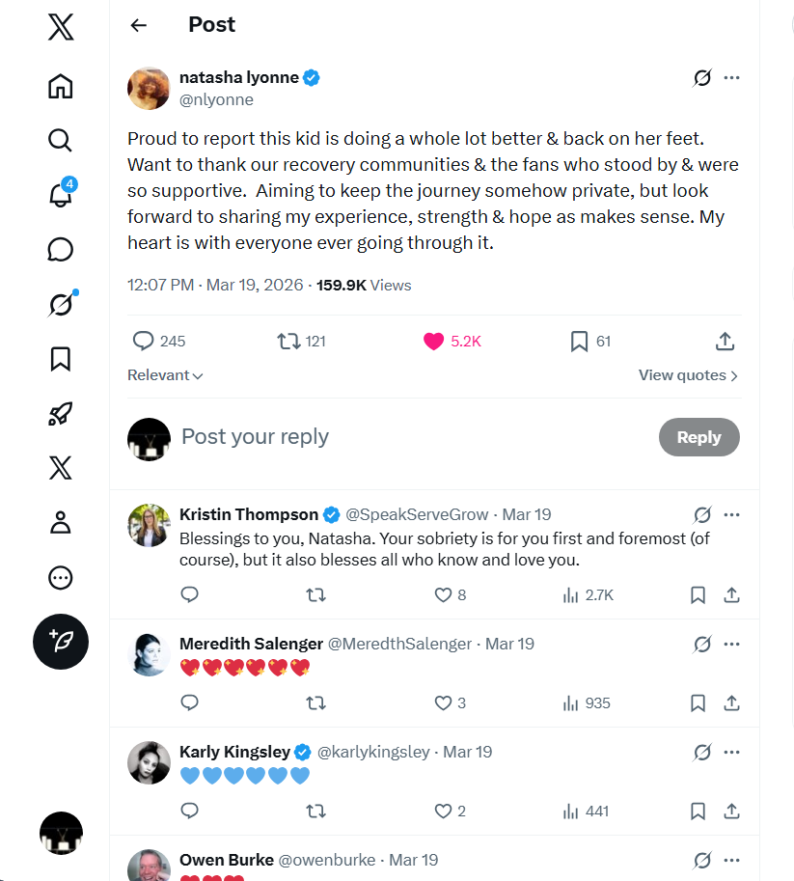This screenshot has width=794, height=881.
Task: Open Bookmarks in the sidebar
Action: point(60,359)
